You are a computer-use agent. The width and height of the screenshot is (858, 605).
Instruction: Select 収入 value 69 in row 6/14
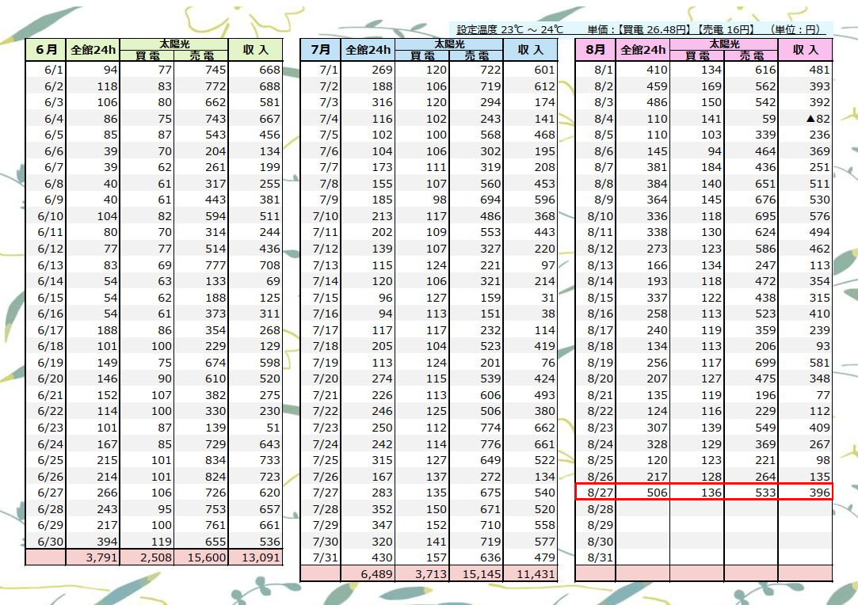coord(256,281)
